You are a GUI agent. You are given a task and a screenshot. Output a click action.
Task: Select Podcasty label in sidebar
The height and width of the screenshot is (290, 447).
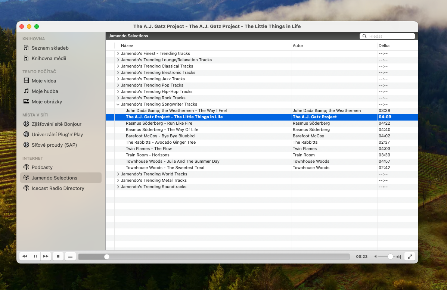(42, 168)
